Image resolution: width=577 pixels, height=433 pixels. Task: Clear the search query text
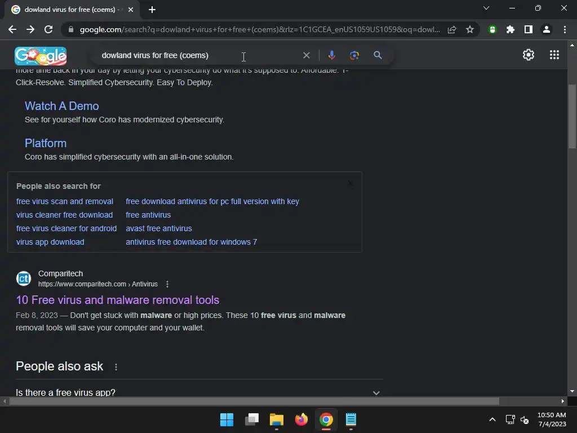coord(306,55)
